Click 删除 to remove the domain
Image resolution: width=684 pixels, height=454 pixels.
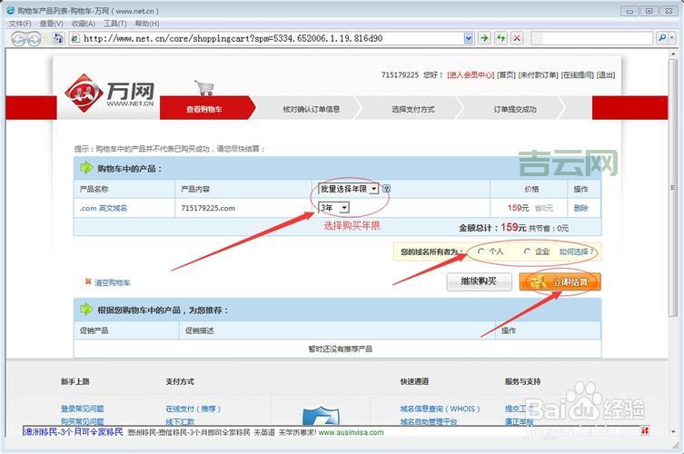(580, 208)
